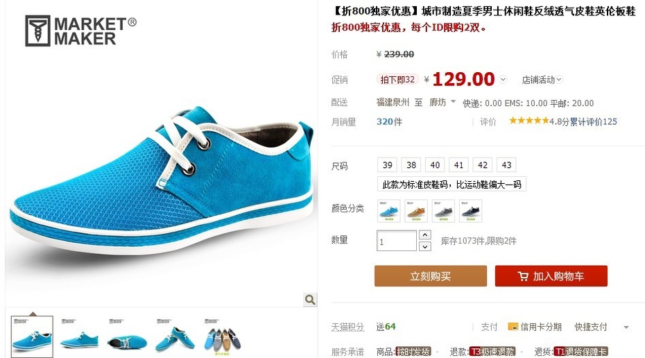
Task: Expand the price 129.00 promotion chevron
Action: pyautogui.click(x=503, y=79)
